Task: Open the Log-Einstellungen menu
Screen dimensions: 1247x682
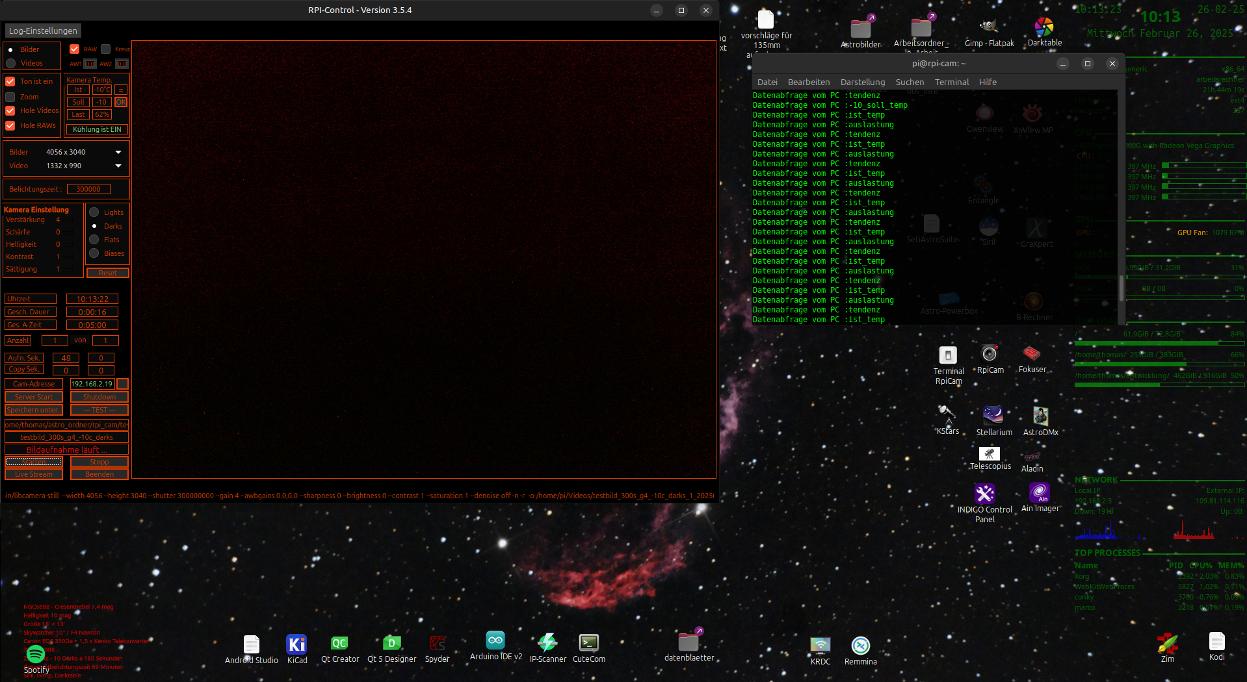Action: click(43, 31)
